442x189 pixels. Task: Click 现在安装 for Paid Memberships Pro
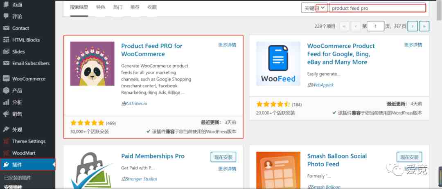click(223, 157)
